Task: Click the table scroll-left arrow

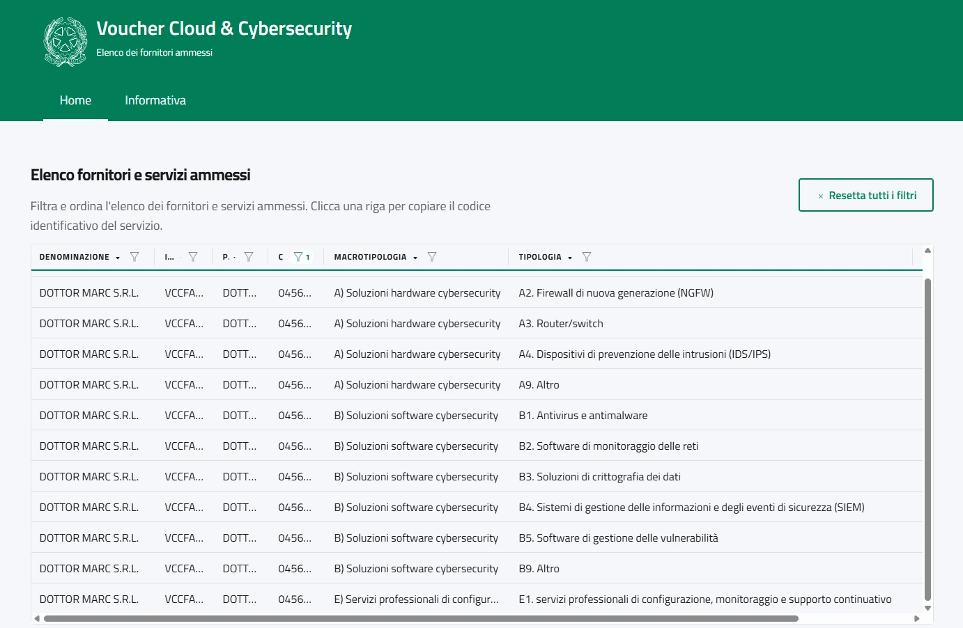Action: click(37, 618)
